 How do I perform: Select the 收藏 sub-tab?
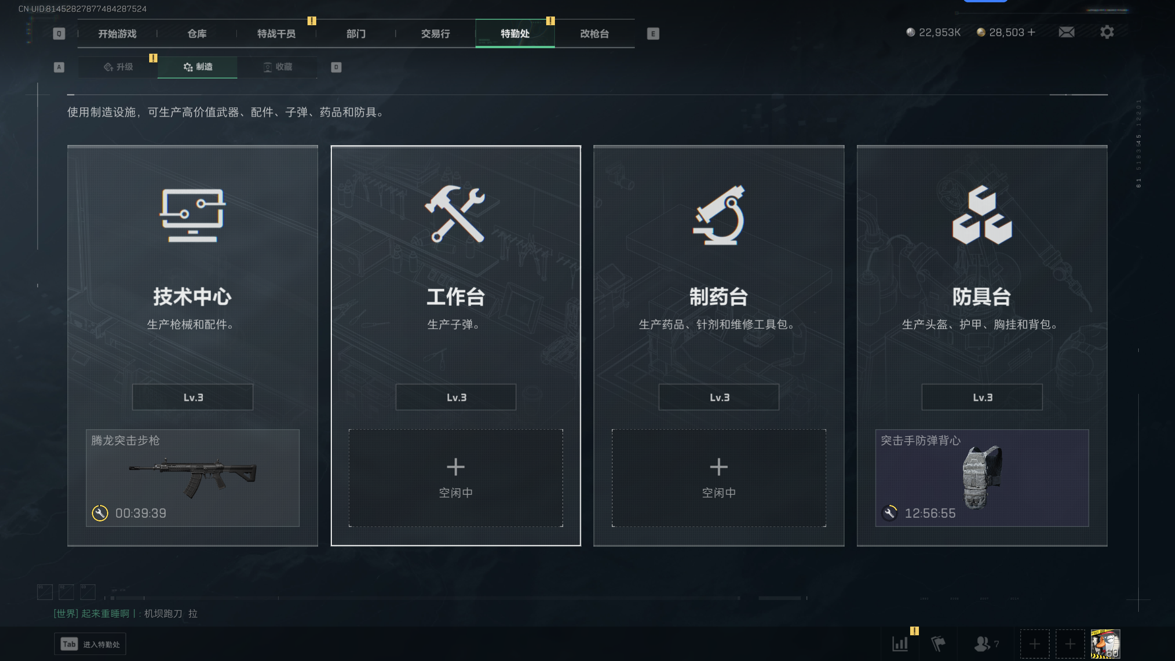pos(277,67)
